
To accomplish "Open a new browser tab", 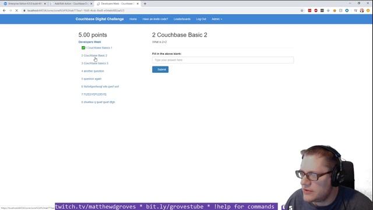I will [145, 3].
